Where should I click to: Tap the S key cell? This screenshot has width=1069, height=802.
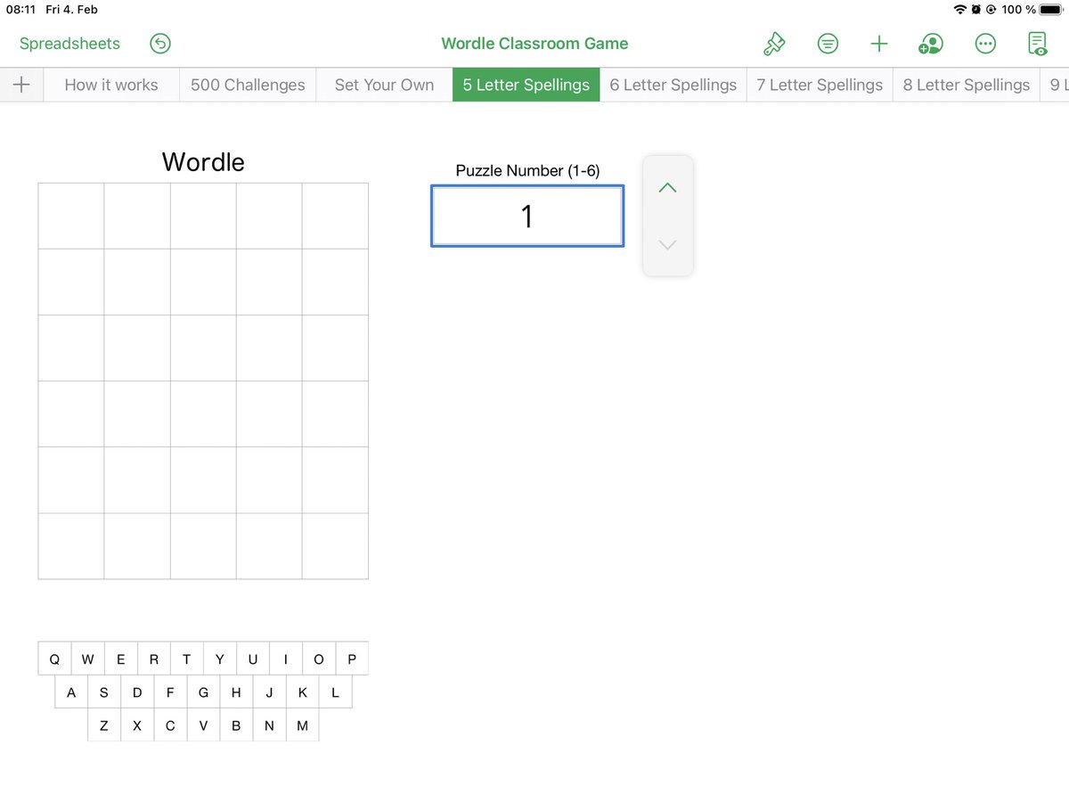click(x=104, y=692)
